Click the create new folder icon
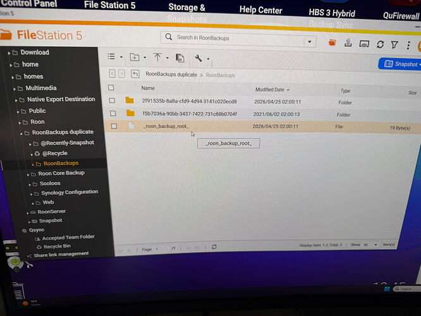This screenshot has width=421, height=316. (x=135, y=57)
